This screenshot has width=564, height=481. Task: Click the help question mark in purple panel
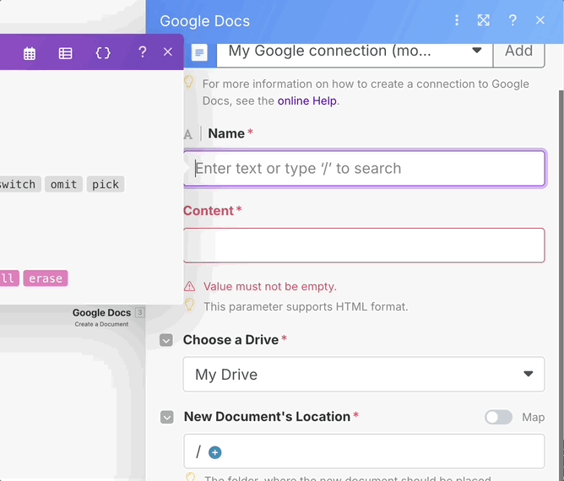pos(142,52)
